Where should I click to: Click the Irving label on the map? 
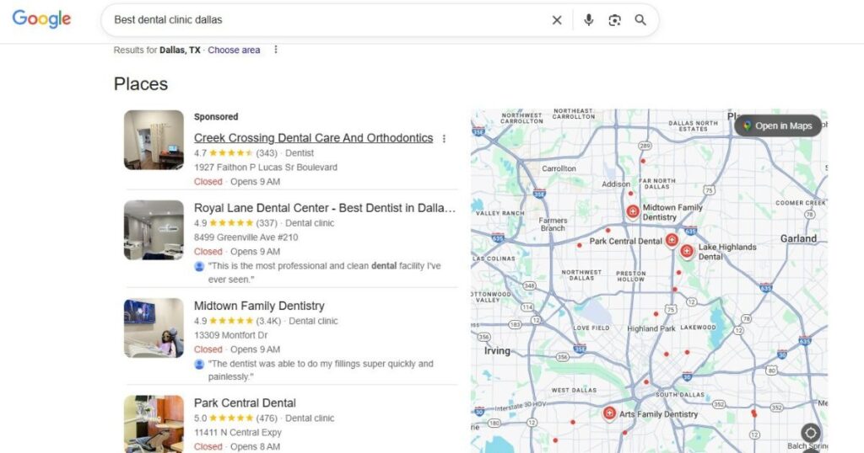(497, 351)
